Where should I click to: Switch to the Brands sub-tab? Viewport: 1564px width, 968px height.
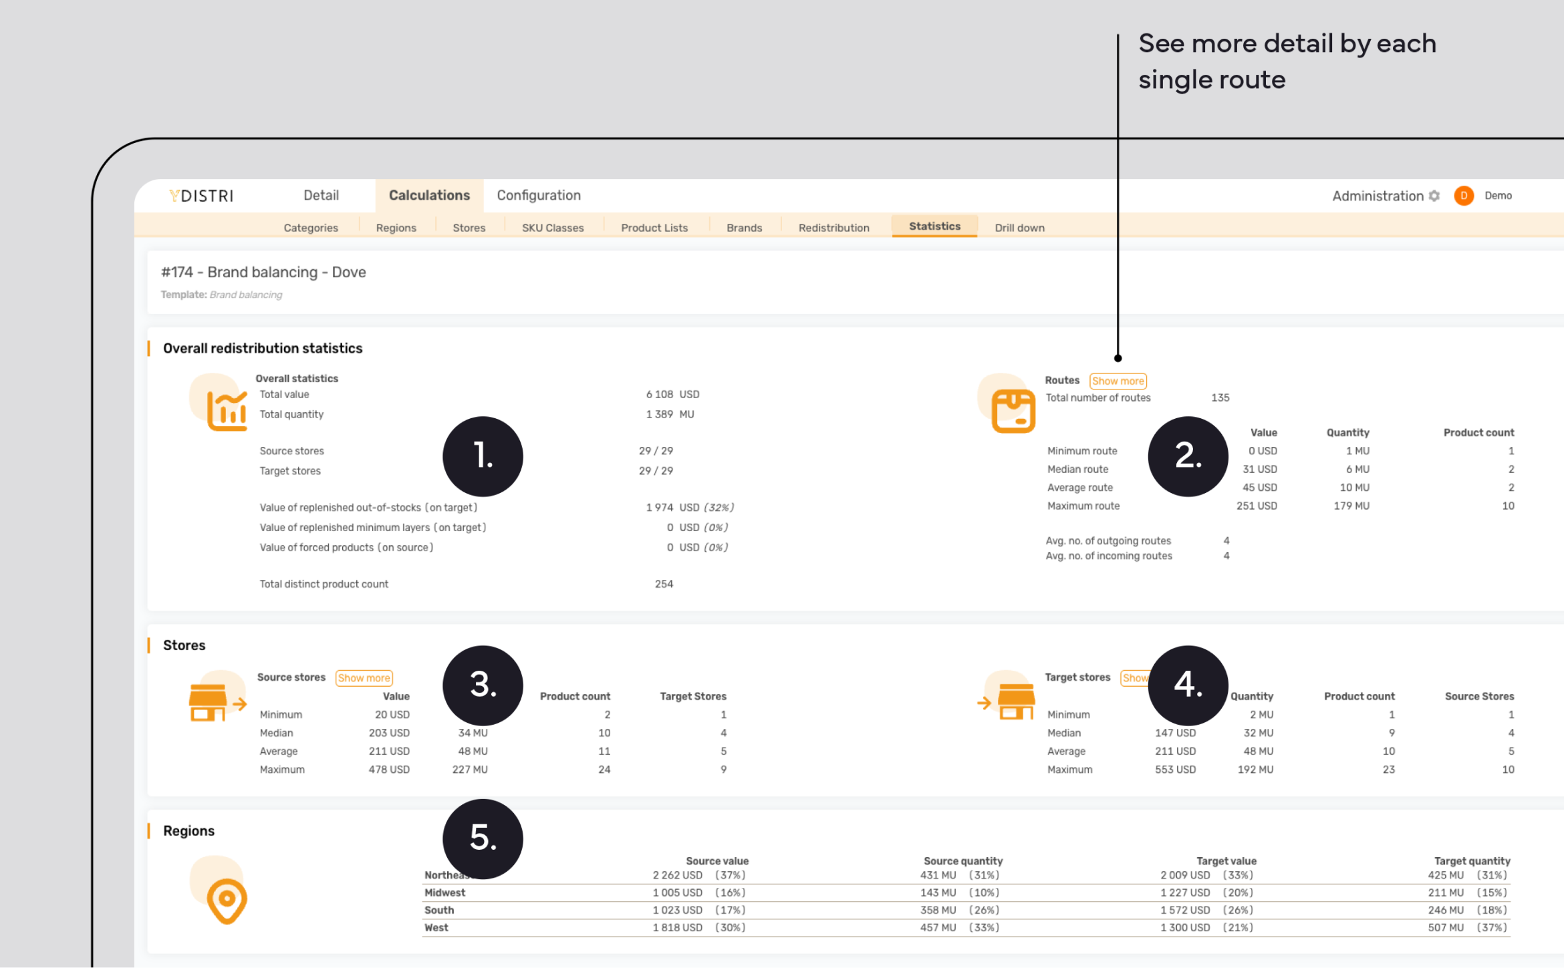tap(744, 228)
